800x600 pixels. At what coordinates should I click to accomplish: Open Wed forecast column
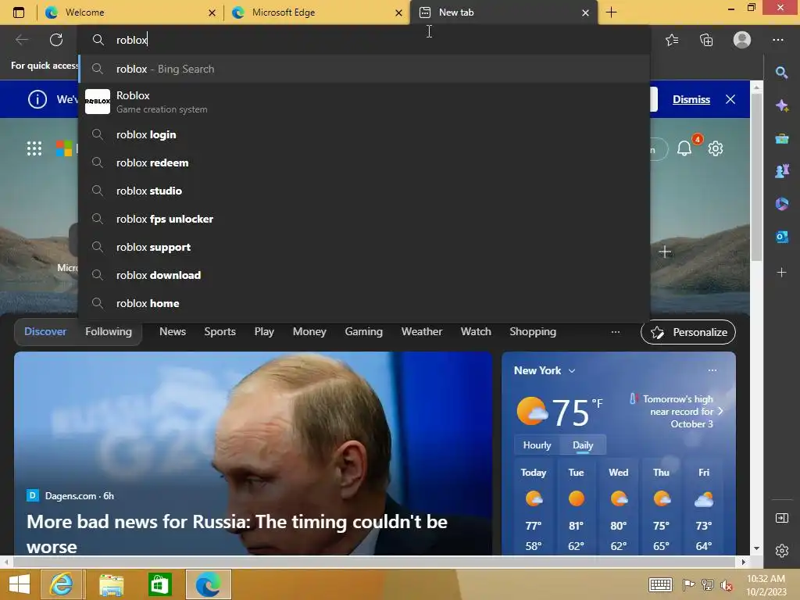click(x=619, y=509)
